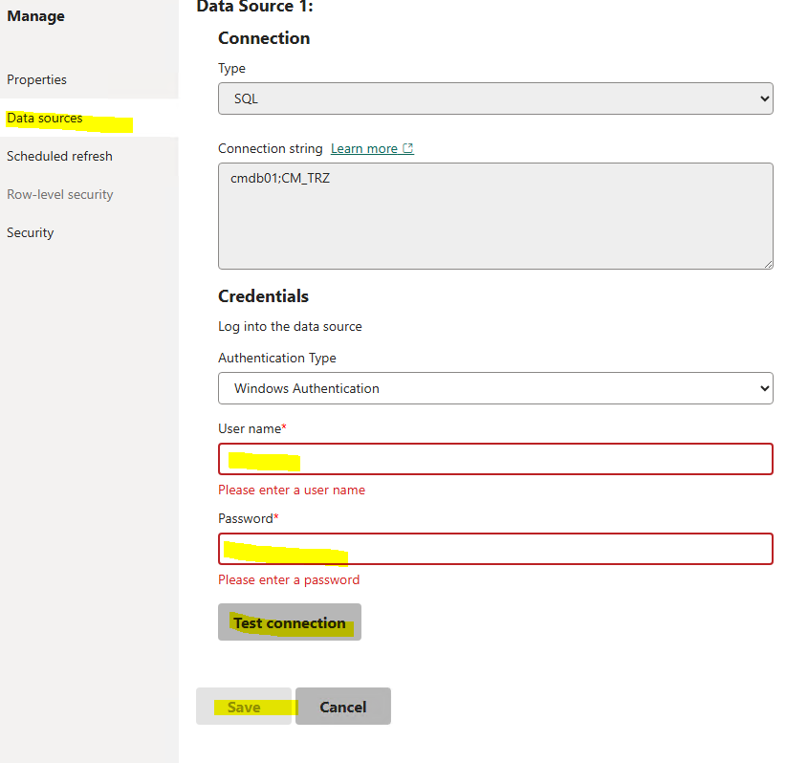Click the Type label above SQL dropdown
This screenshot has width=786, height=763.
point(231,69)
